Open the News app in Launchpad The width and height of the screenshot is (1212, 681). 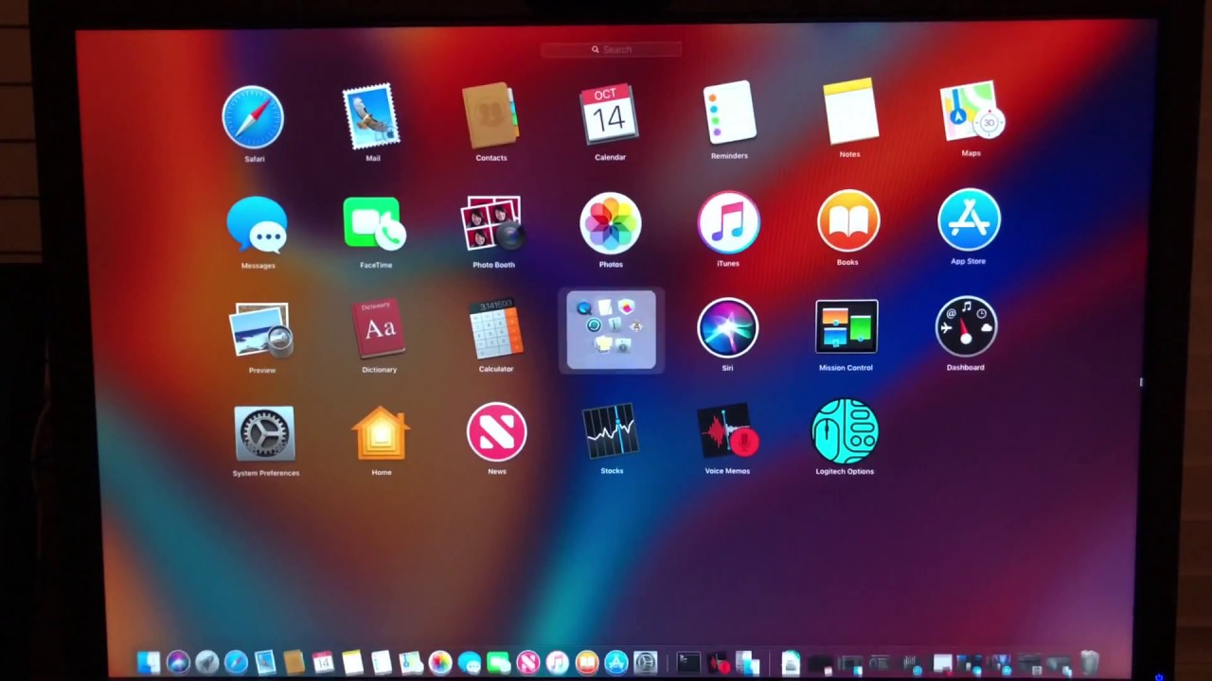pos(496,432)
